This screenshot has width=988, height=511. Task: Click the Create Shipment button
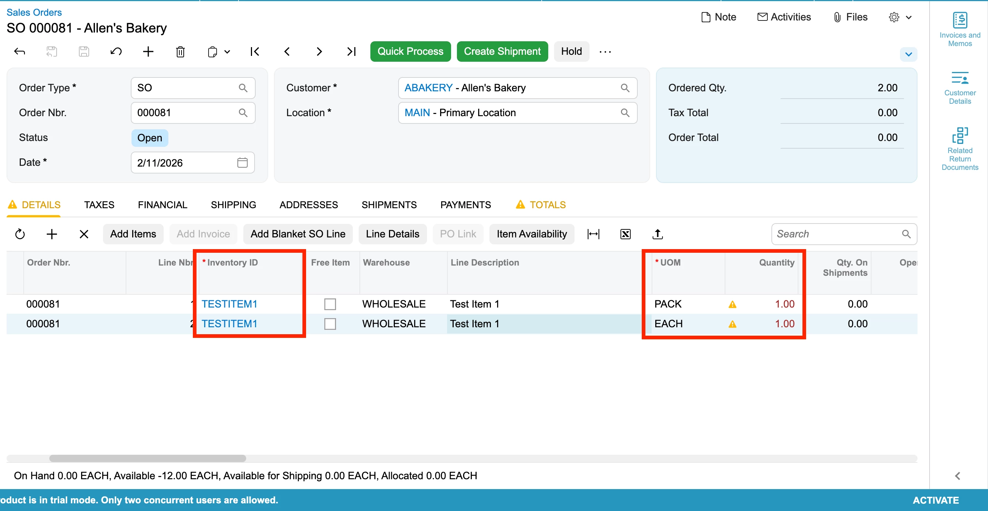pos(502,52)
